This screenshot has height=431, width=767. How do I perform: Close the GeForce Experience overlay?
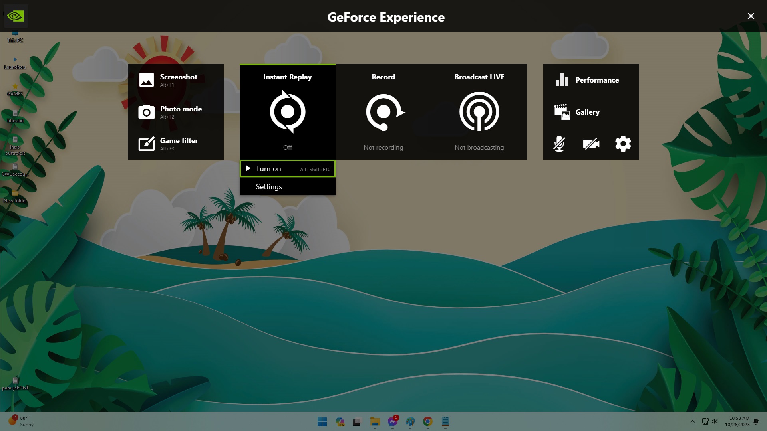click(x=751, y=16)
